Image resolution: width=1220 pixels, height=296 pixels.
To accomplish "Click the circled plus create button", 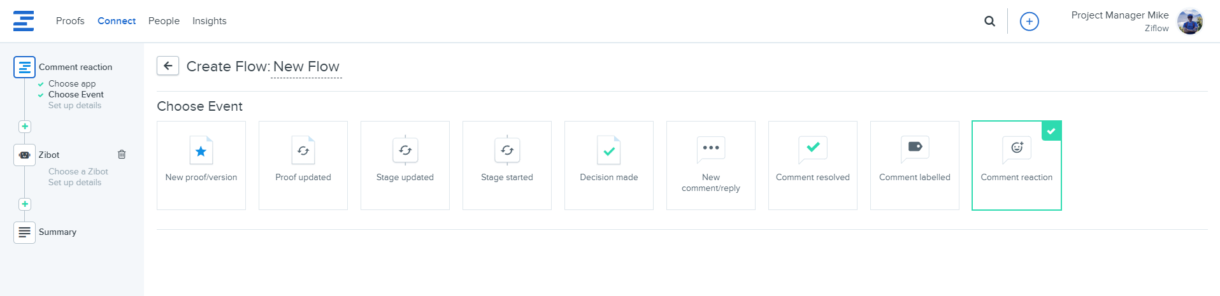I will (1029, 22).
